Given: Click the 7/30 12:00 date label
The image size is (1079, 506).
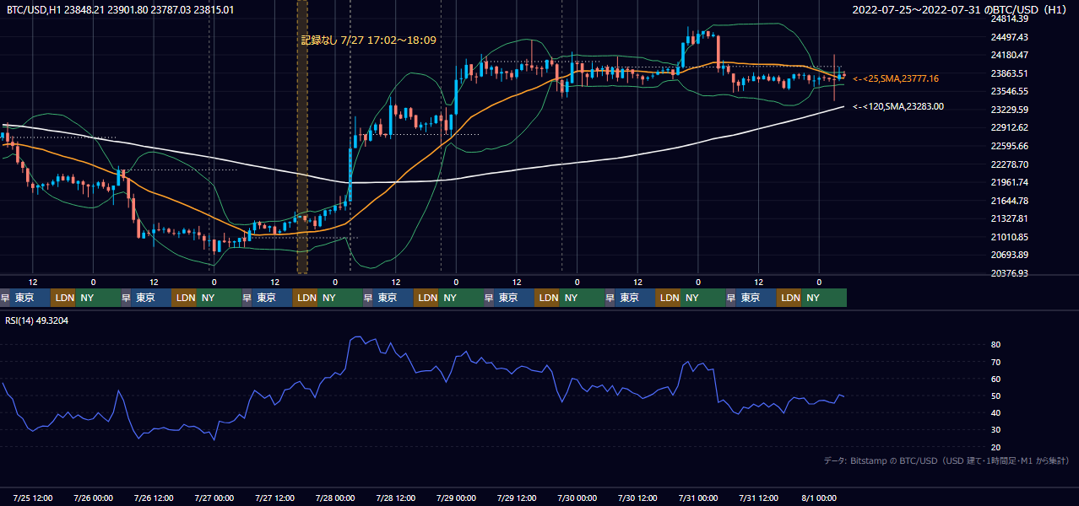Looking at the screenshot, I should pos(638,498).
